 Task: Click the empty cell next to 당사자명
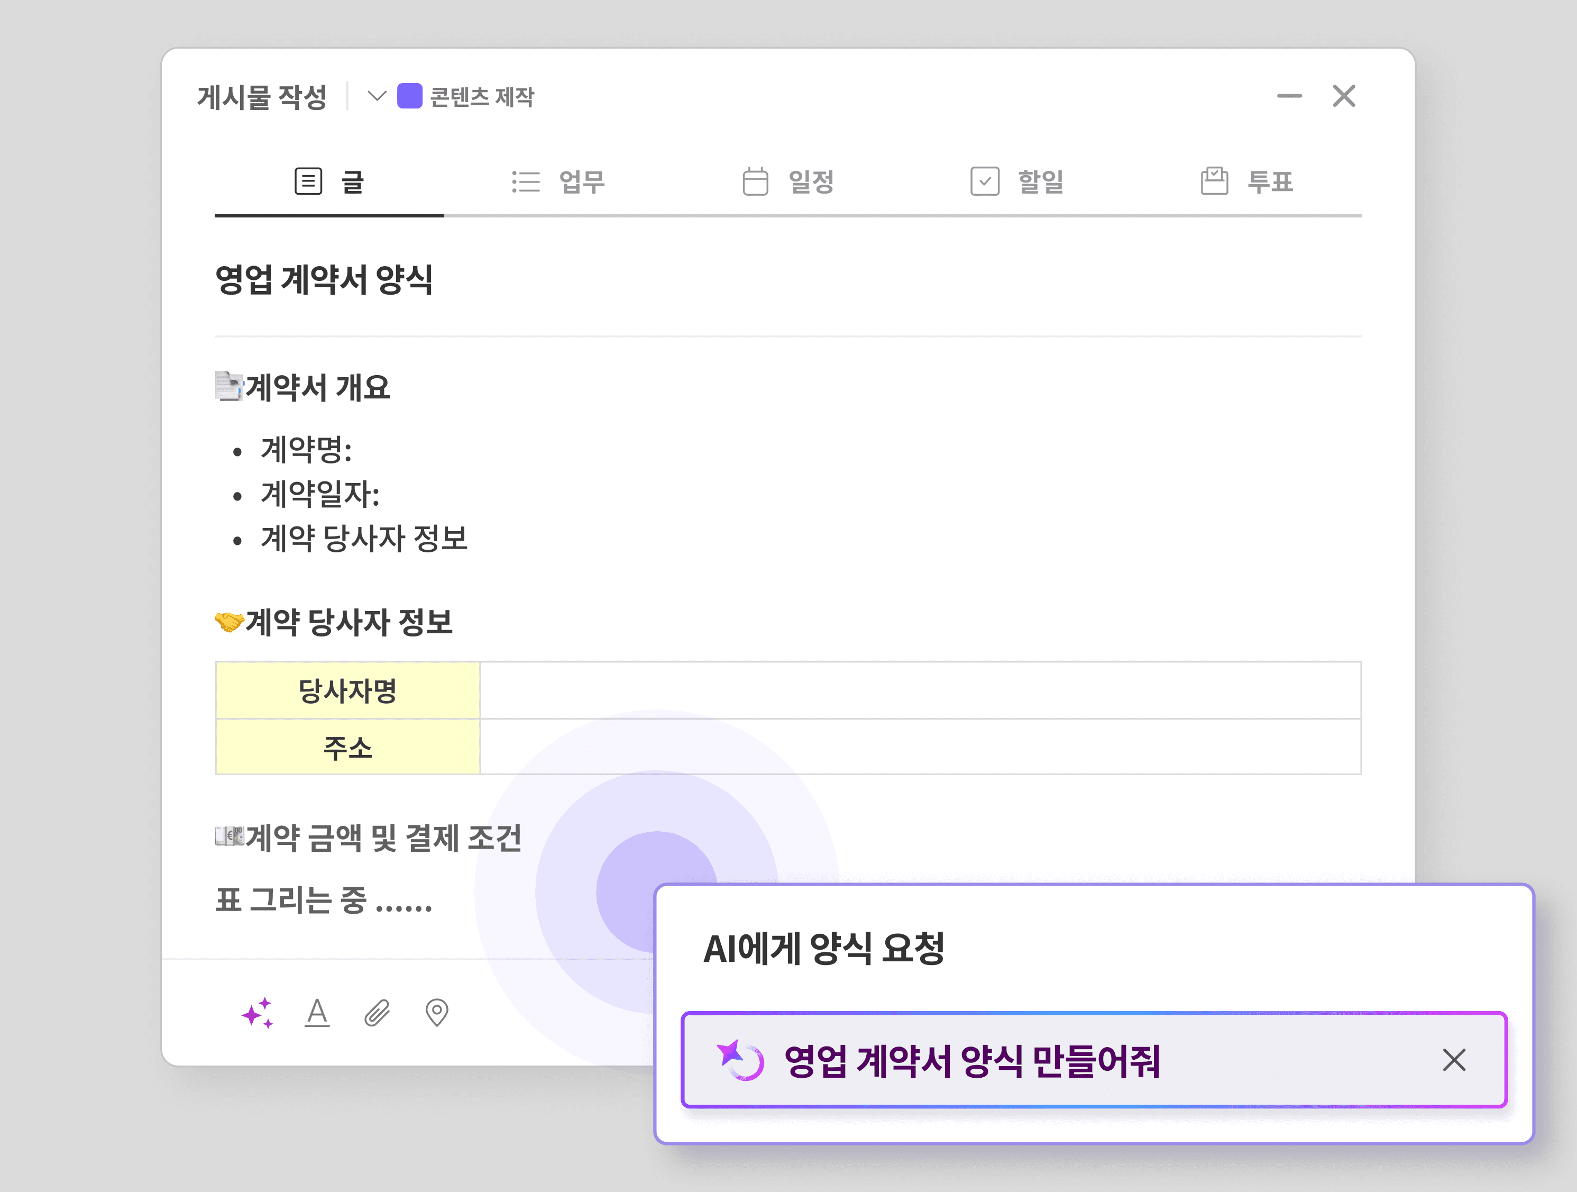coord(920,690)
